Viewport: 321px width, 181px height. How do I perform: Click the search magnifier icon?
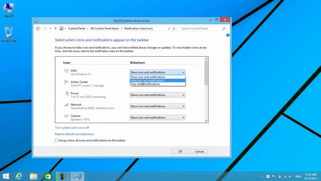(224, 29)
